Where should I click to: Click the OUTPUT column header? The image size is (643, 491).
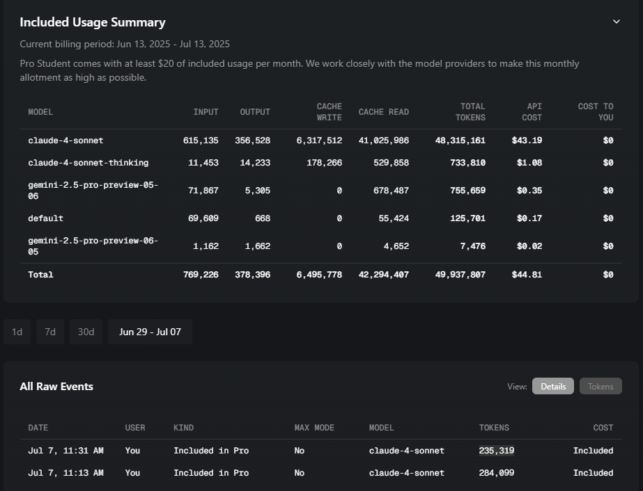255,112
